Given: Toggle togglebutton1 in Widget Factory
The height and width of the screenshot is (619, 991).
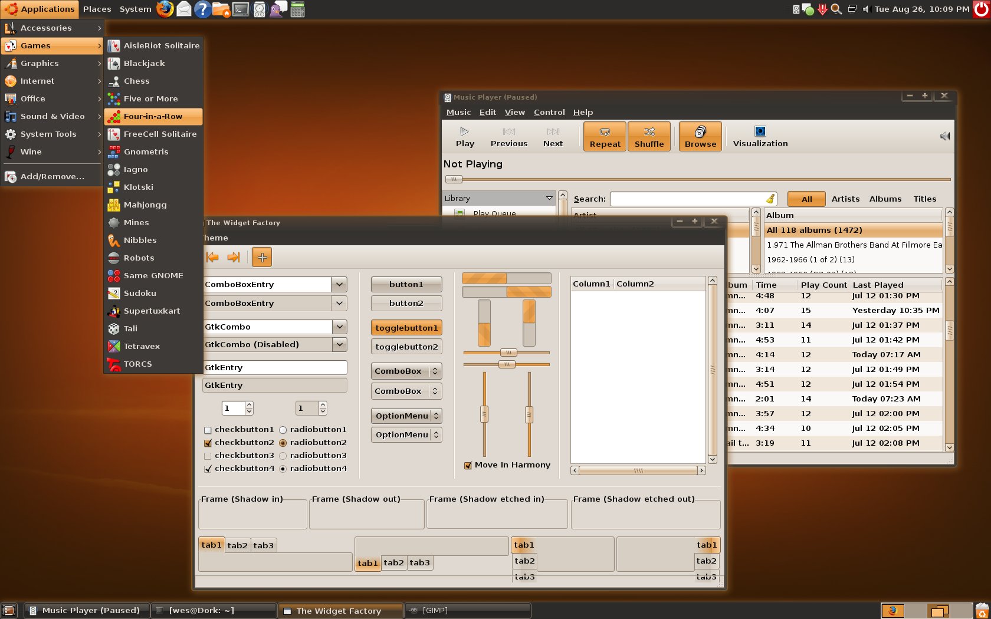Looking at the screenshot, I should pyautogui.click(x=406, y=328).
